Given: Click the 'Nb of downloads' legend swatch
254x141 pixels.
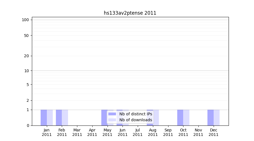Looking at the screenshot, I should (x=112, y=120).
